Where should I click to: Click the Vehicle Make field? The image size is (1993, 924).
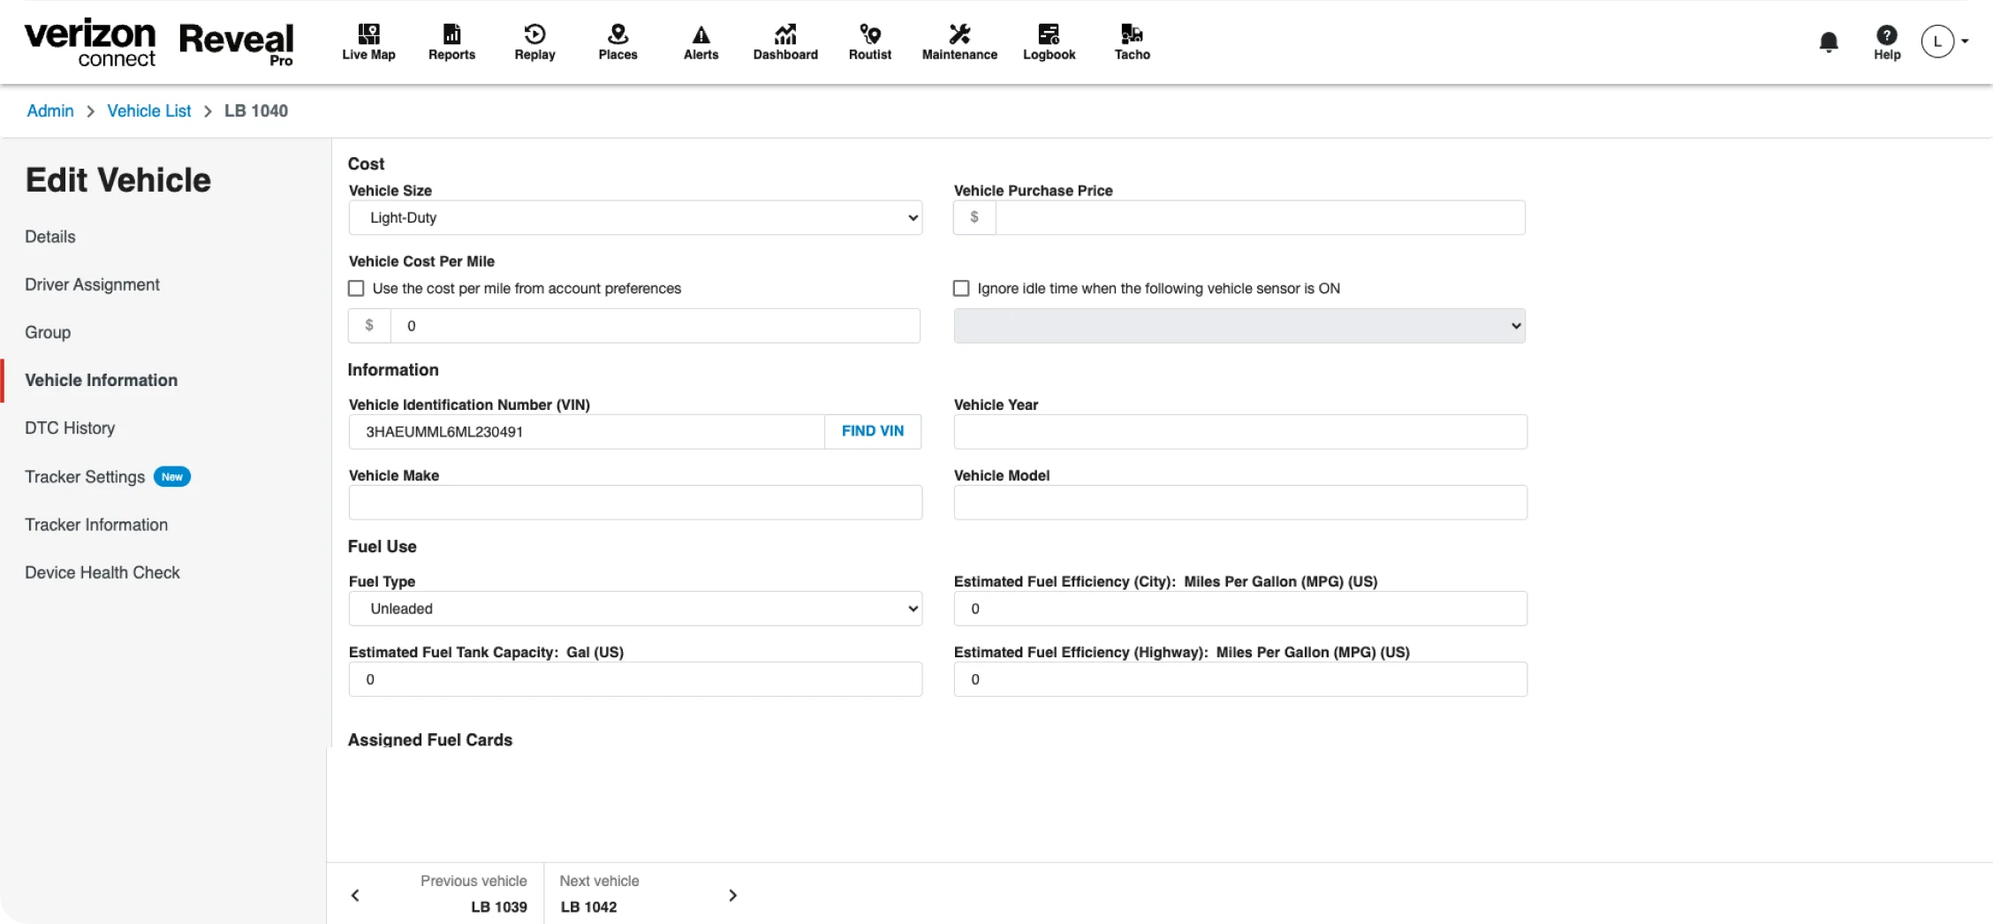[x=635, y=503]
